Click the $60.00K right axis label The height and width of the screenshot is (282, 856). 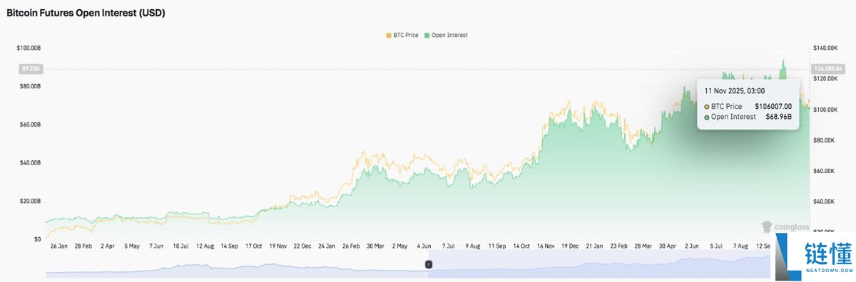[823, 171]
